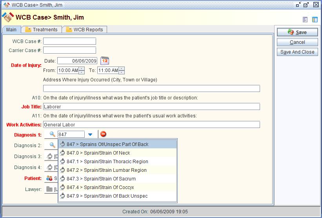Viewport: 322px width, 218px height.
Task: Decrease the From time with down arrow
Action: pyautogui.click(x=82, y=72)
